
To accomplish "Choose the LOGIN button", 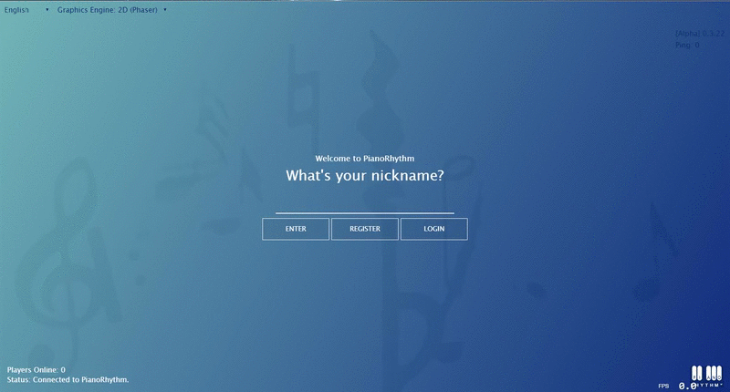I will click(434, 229).
